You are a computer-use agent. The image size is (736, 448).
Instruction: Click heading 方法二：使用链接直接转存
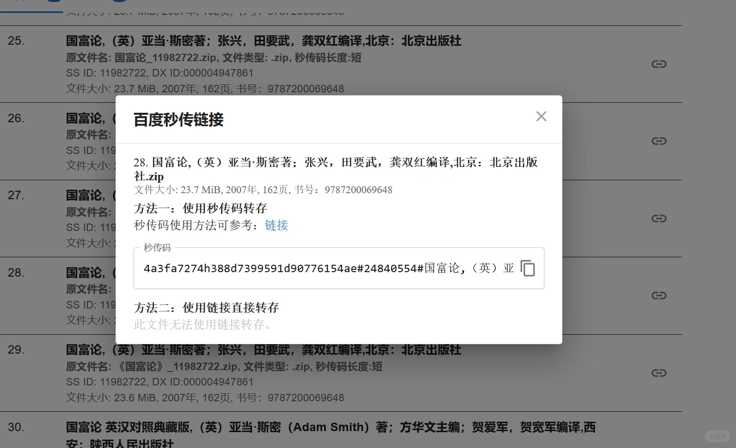(x=206, y=307)
